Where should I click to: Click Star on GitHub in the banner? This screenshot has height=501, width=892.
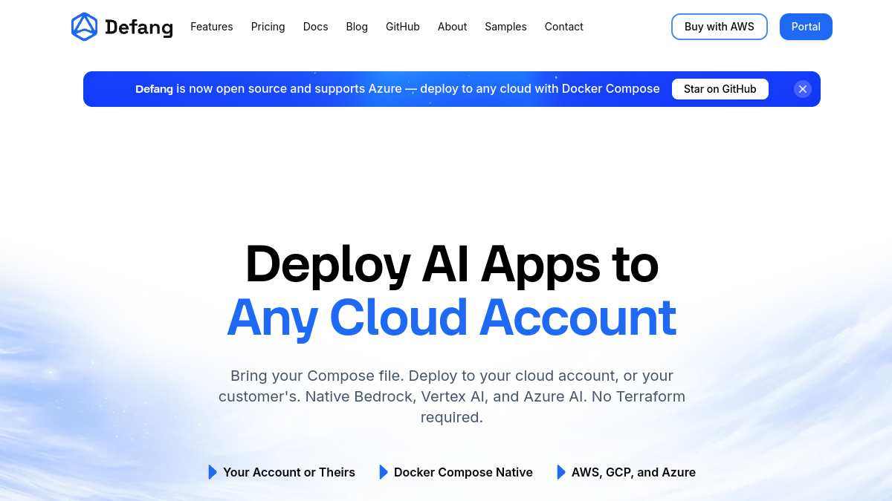(x=720, y=89)
